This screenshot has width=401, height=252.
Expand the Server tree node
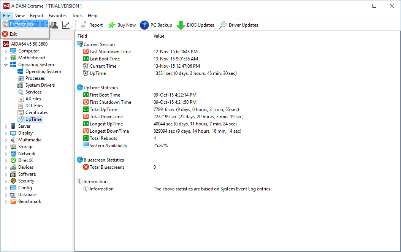tap(6, 127)
